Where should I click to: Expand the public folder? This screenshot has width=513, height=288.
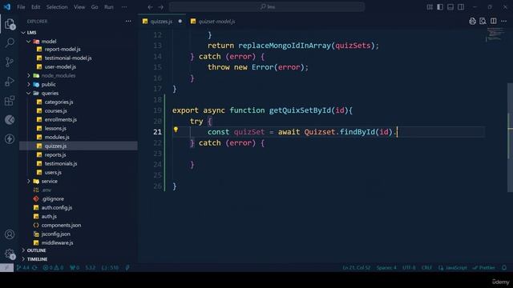click(29, 84)
